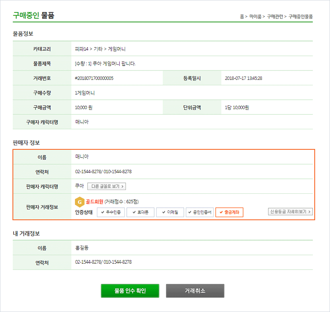This screenshot has width=330, height=312.
Task: Confirm receipt with 물품 인수 확인 button
Action: (130, 291)
